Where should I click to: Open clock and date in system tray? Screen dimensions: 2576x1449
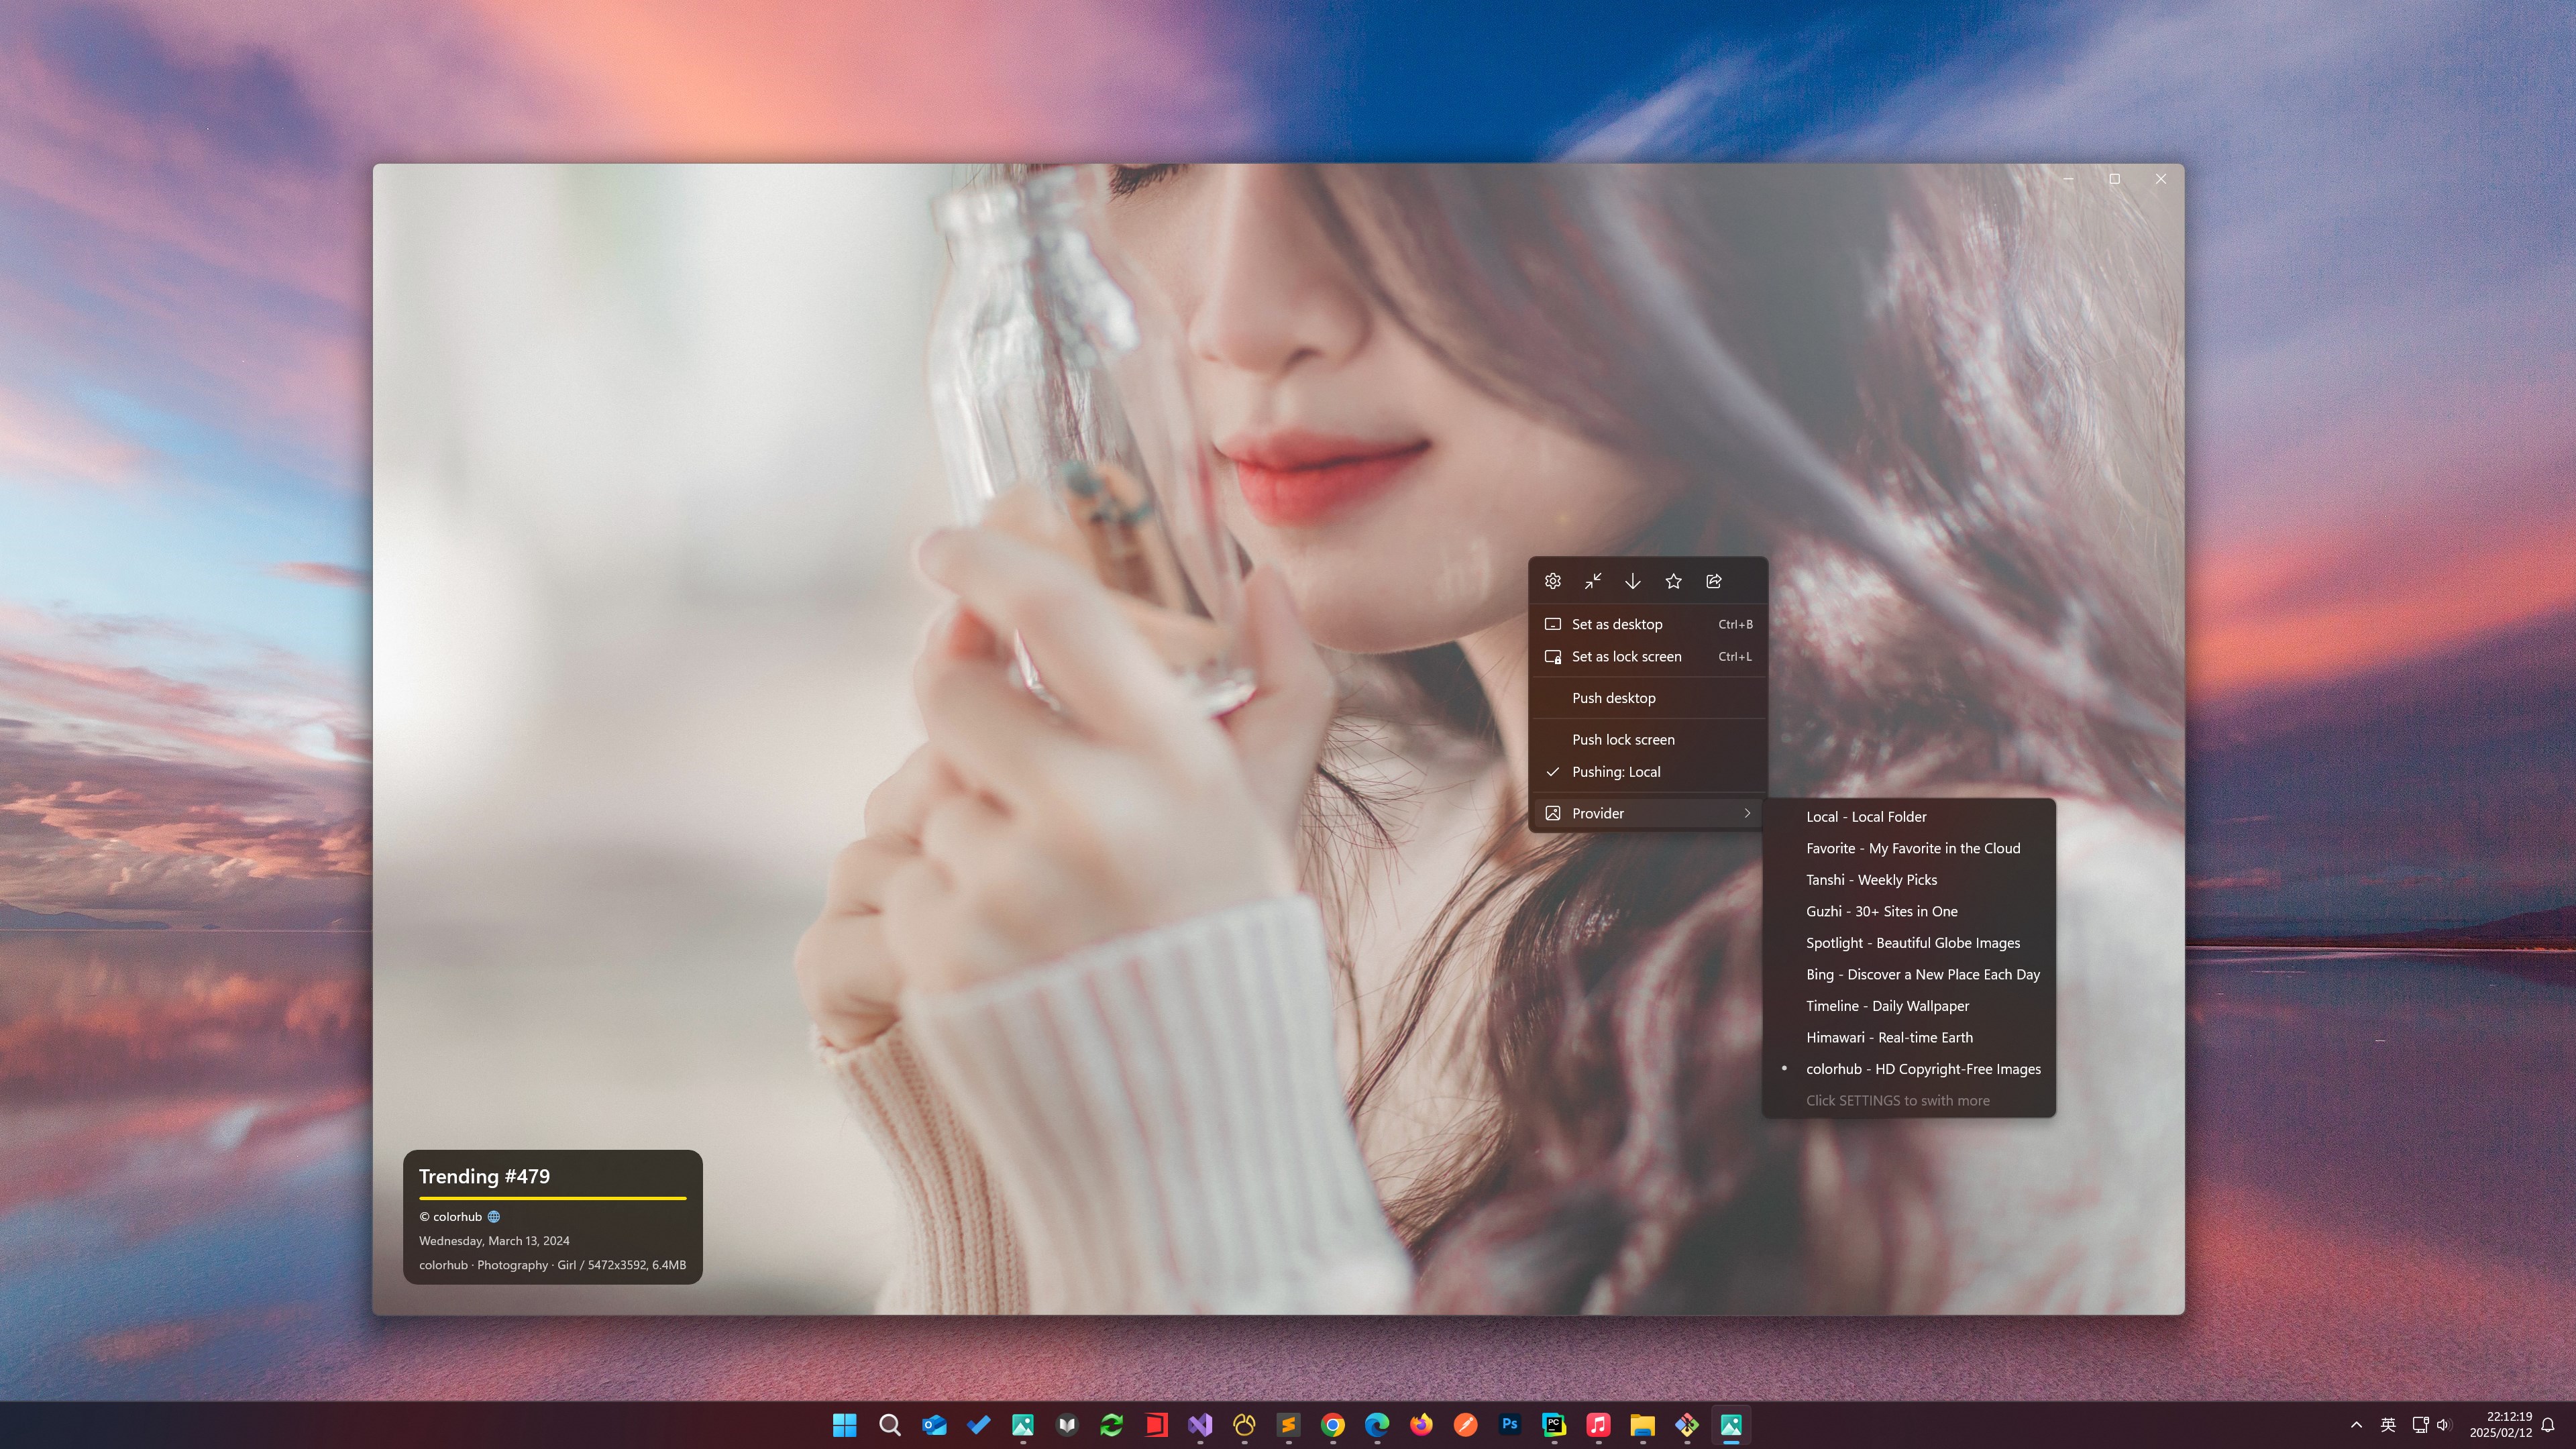pyautogui.click(x=2500, y=1424)
